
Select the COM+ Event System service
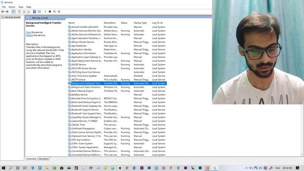[117, 143]
